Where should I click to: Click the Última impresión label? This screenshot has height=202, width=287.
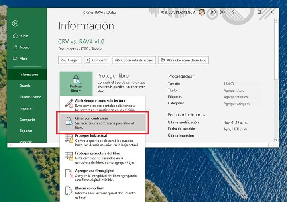181,135
